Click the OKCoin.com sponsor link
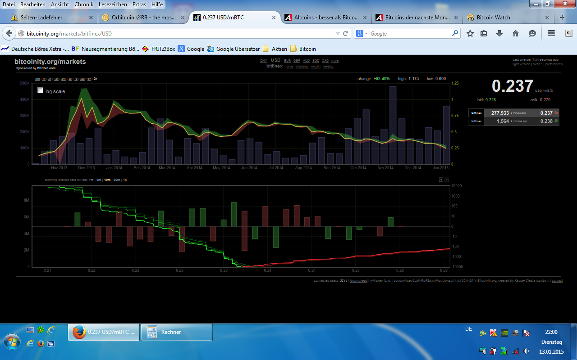577x360 pixels. pos(46,68)
